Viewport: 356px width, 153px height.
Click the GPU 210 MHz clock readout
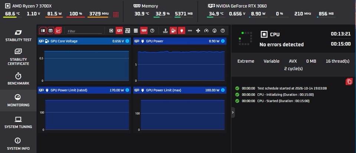303,14
